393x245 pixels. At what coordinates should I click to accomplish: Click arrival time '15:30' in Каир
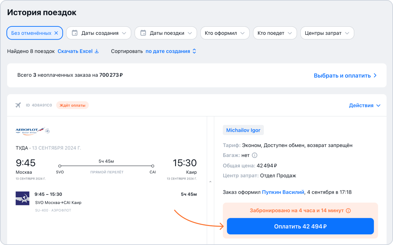tap(185, 163)
